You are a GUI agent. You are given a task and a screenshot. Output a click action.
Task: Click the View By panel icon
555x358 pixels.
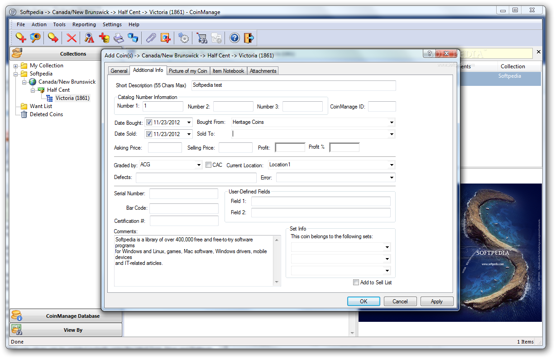(17, 330)
